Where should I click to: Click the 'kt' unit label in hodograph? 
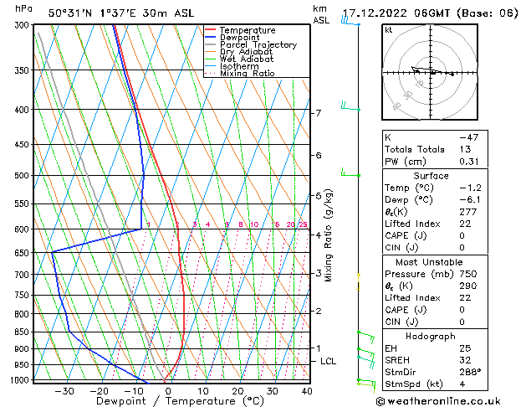[x=389, y=30]
